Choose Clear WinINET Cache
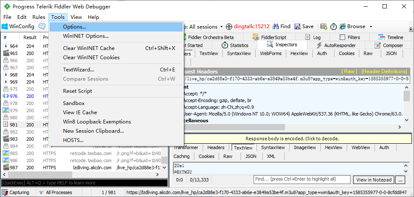414x197 pixels. click(x=116, y=48)
